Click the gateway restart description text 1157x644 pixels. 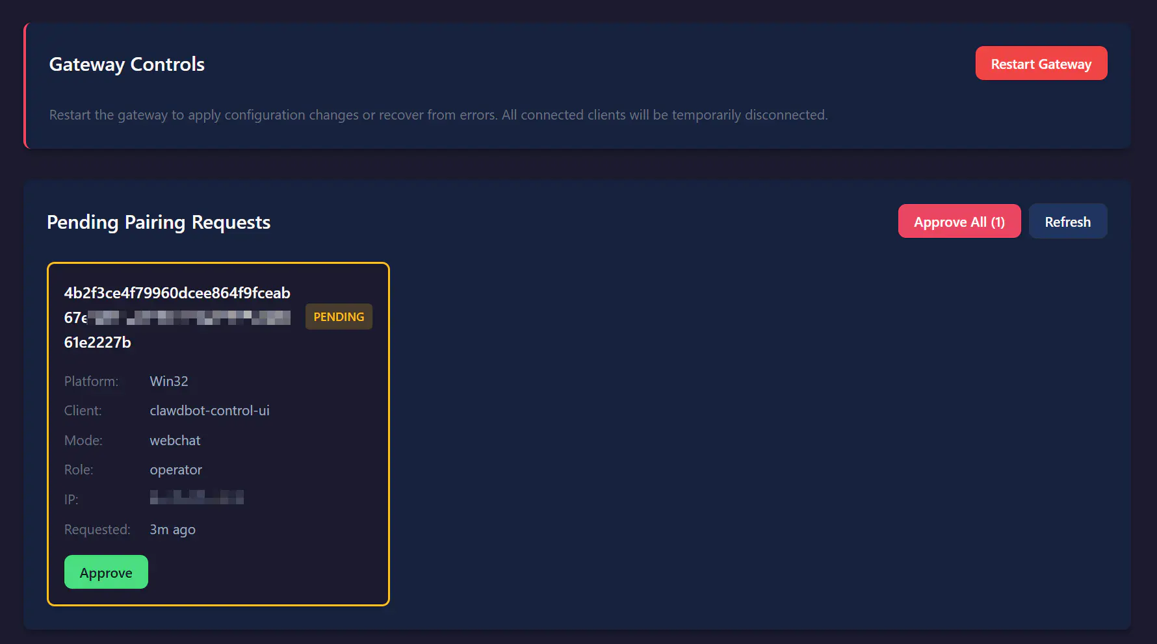tap(439, 115)
